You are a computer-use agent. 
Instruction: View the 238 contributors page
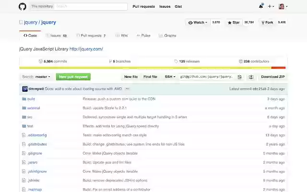254,61
